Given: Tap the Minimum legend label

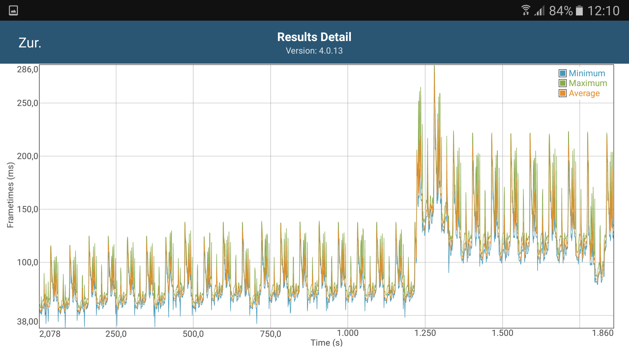Looking at the screenshot, I should (x=586, y=73).
